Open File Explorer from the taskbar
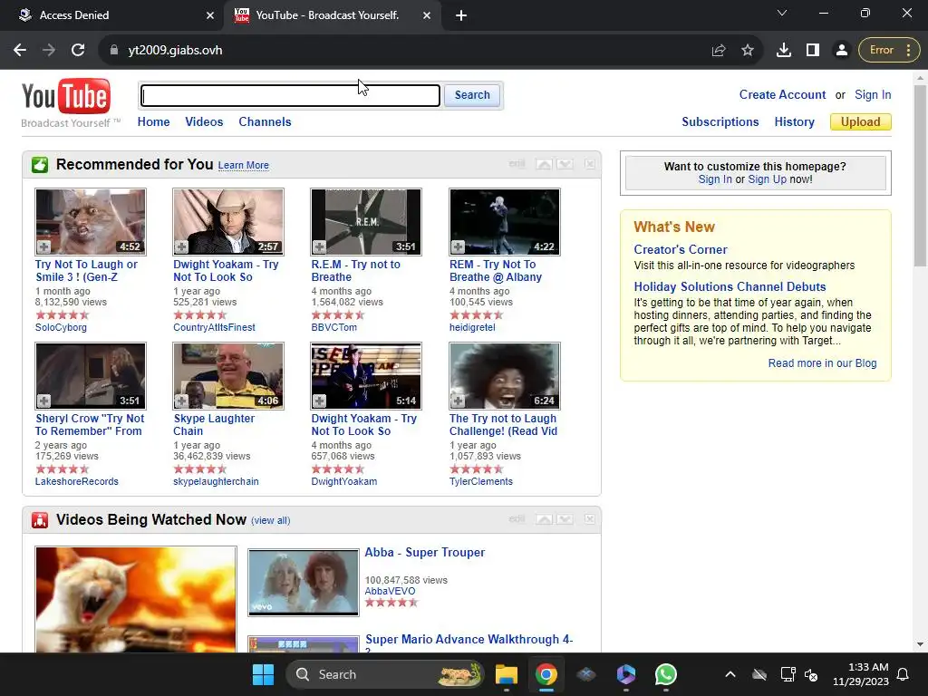The height and width of the screenshot is (696, 928). [x=507, y=674]
